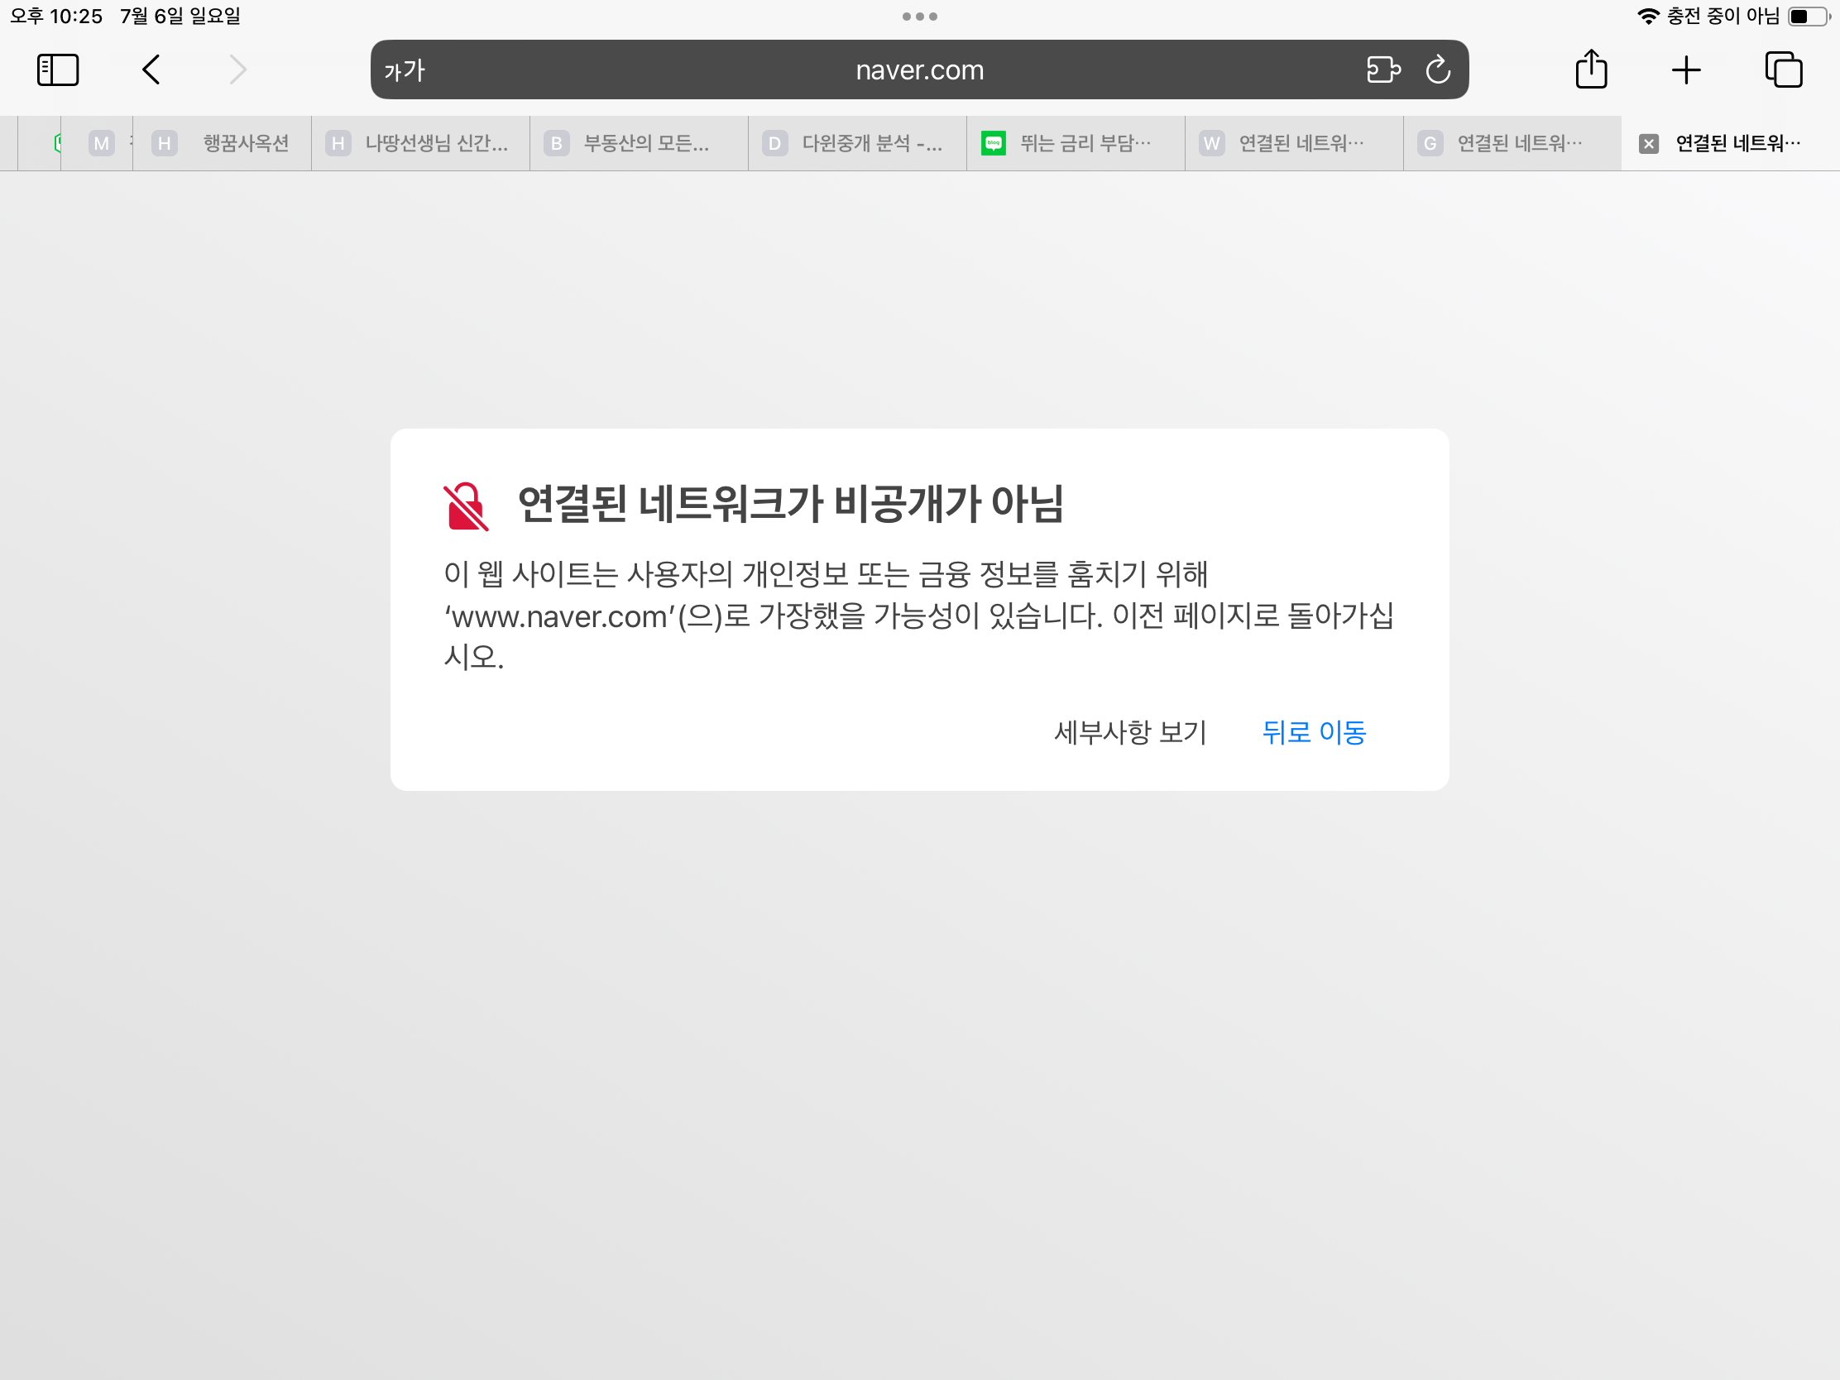Open the tab with the M favicon
Image resolution: width=1840 pixels, height=1380 pixels.
click(102, 144)
